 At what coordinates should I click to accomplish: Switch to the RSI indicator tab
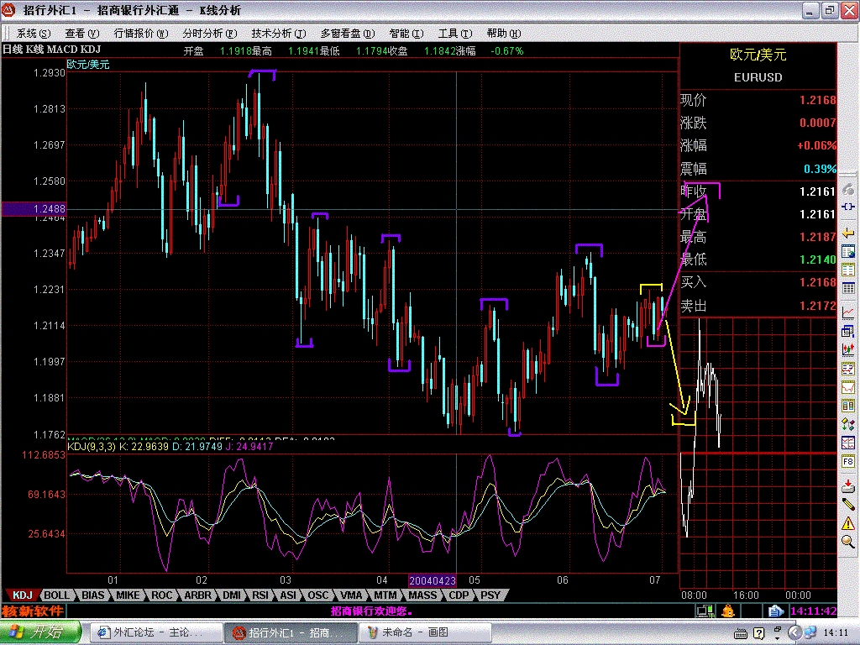260,595
